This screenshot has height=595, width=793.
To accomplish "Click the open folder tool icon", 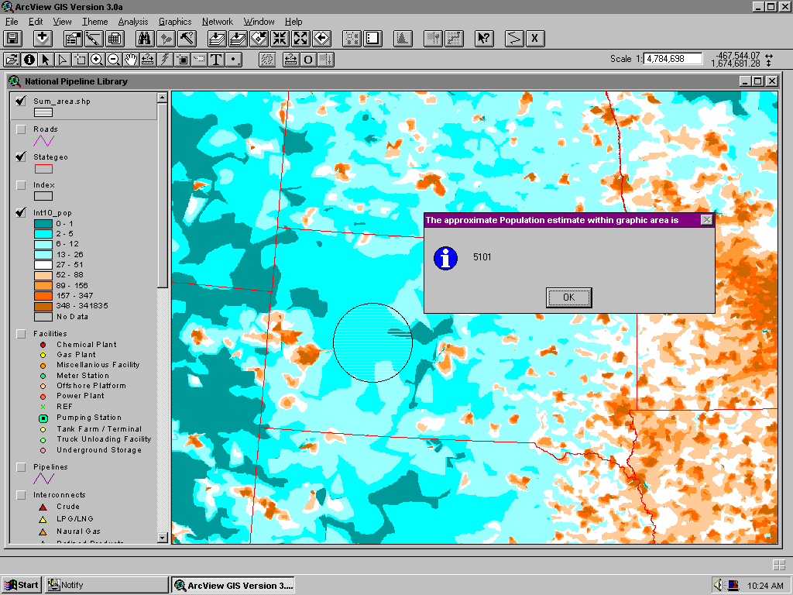I will [12, 60].
